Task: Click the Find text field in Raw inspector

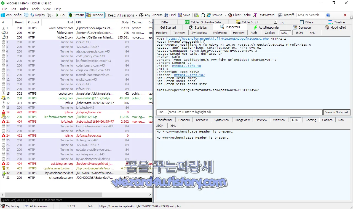Action: (239, 112)
